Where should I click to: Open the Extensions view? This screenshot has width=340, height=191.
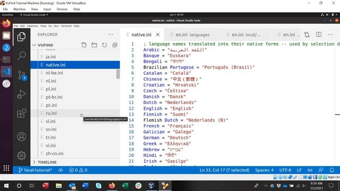(x=21, y=113)
